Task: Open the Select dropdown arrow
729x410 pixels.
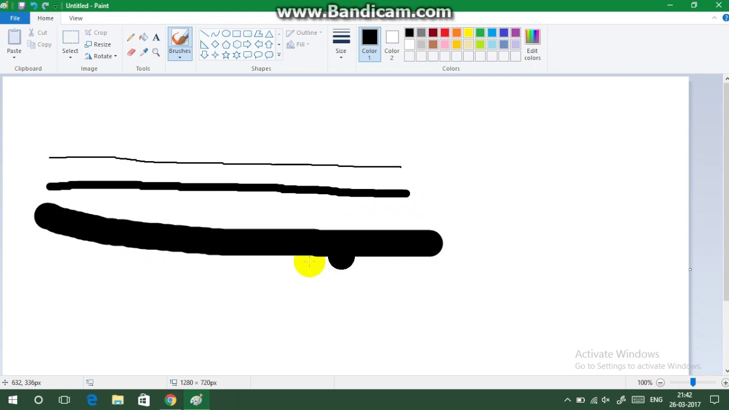Action: 71,58
